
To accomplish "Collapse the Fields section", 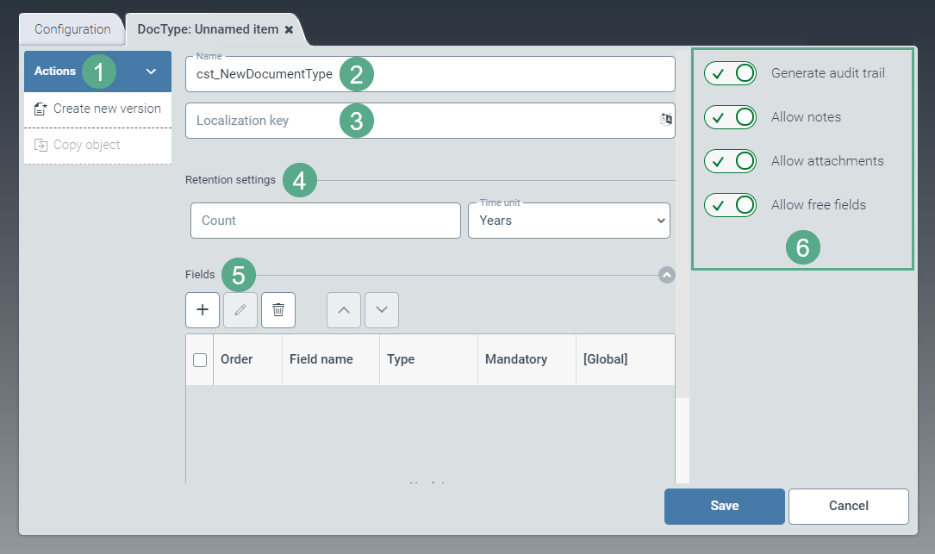I will coord(666,275).
